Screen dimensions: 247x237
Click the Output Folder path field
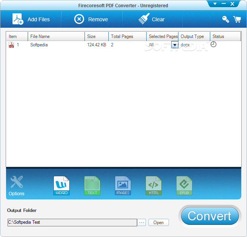pyautogui.click(x=72, y=223)
